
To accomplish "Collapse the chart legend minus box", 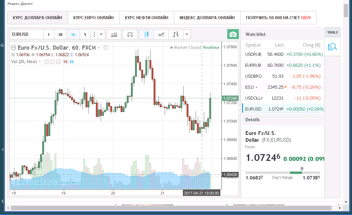I will click(13, 48).
